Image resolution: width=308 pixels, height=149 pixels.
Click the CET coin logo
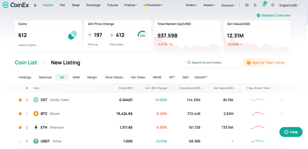pyautogui.click(x=36, y=100)
